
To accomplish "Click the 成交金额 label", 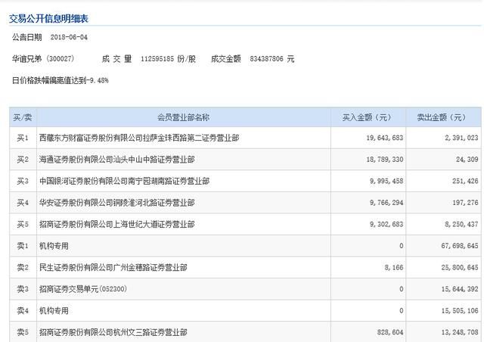I will pos(226,59).
